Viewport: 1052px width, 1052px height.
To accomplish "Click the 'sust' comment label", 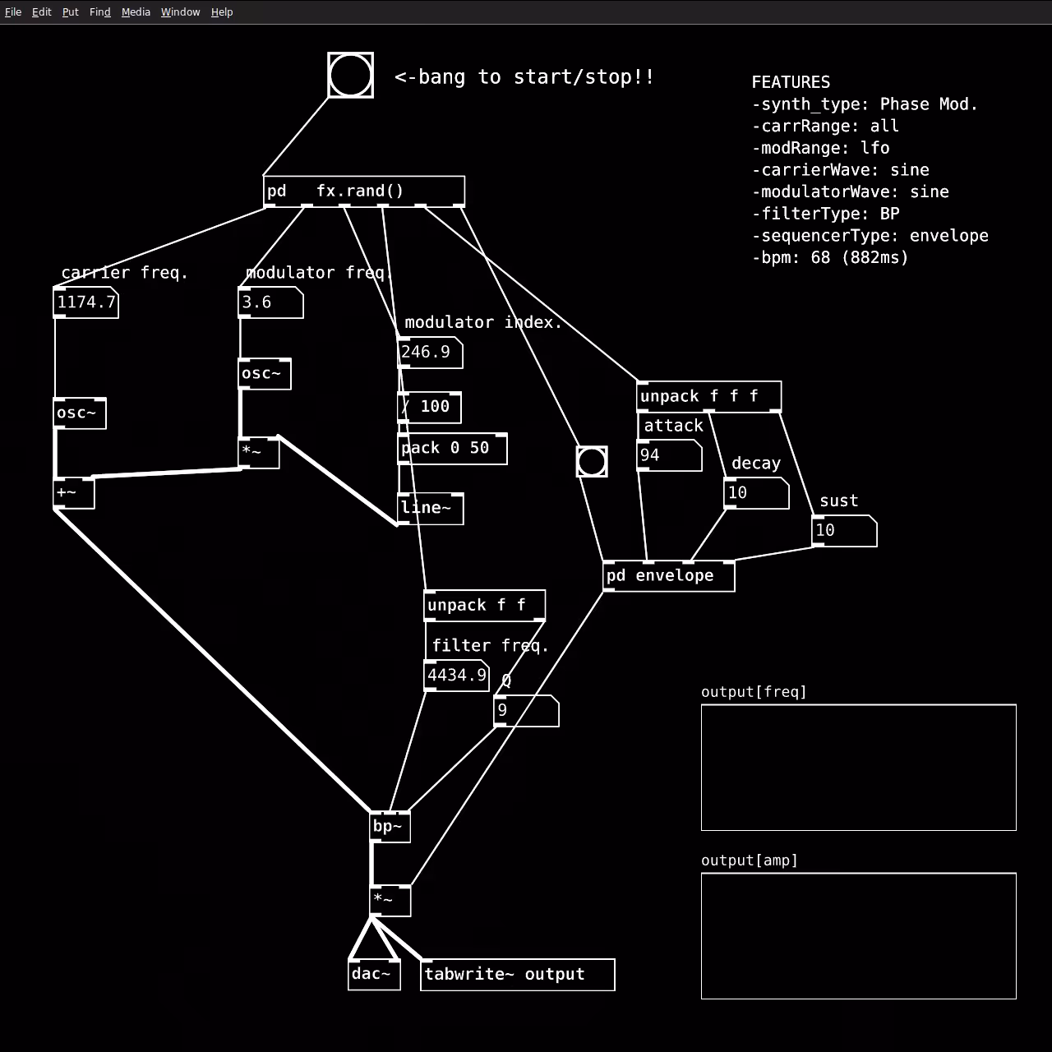I will pos(838,501).
